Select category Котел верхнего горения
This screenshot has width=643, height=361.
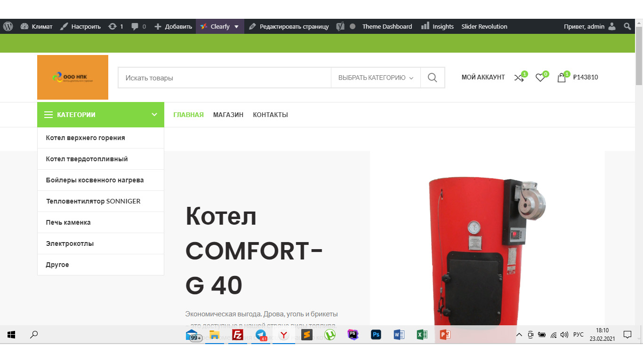point(101,138)
